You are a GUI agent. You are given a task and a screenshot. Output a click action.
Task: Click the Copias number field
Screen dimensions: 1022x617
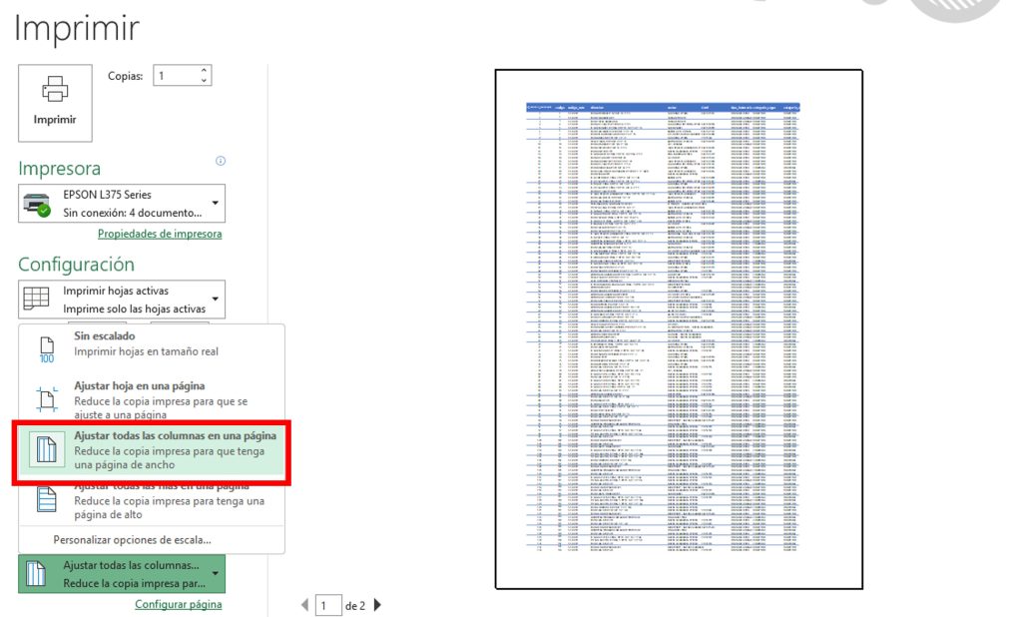tap(173, 76)
